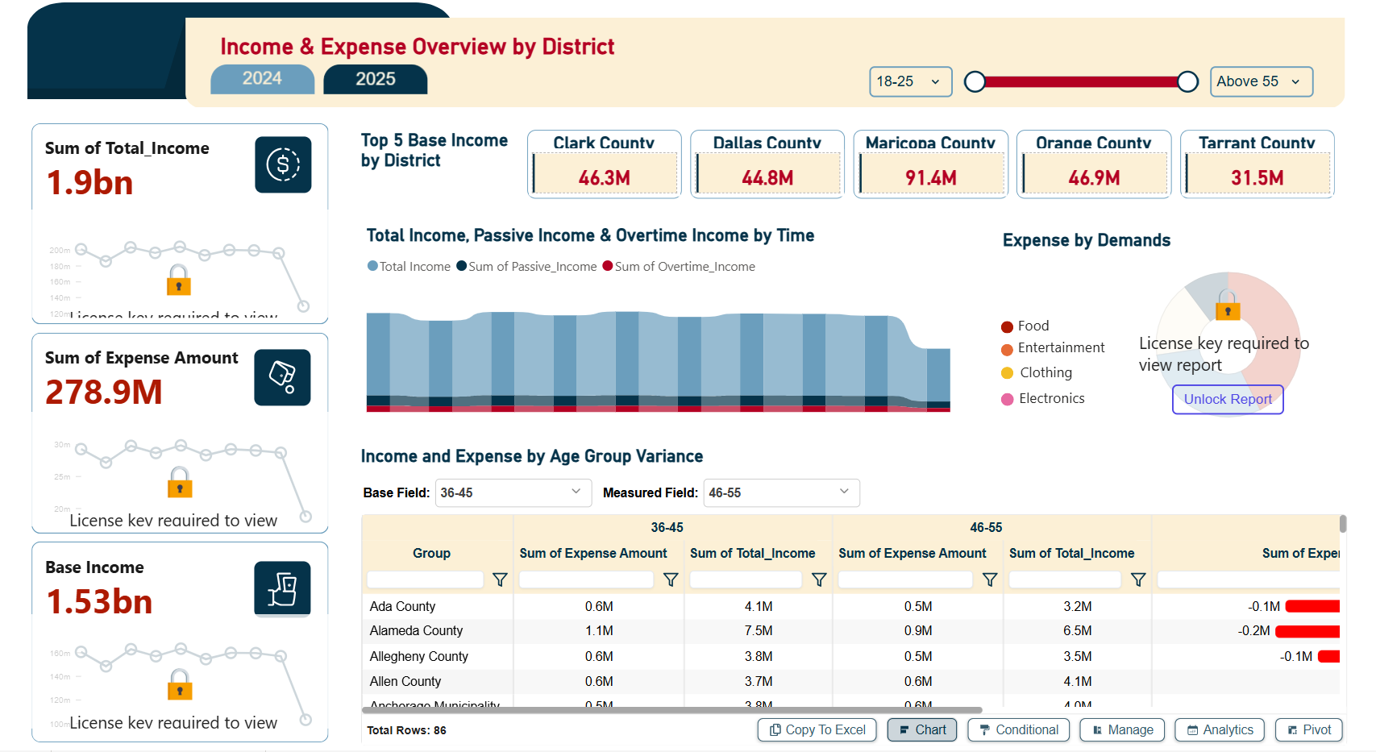Click the right handle of age range slider
The width and height of the screenshot is (1376, 752).
pyautogui.click(x=1187, y=81)
